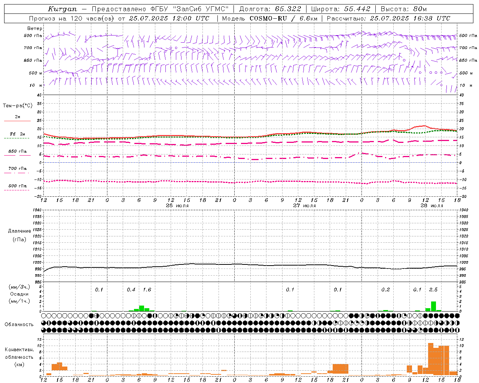Image resolution: width=479 pixels, height=383 pixels.
Task: Click the 10 м wind level label on left
Action: tap(36, 85)
